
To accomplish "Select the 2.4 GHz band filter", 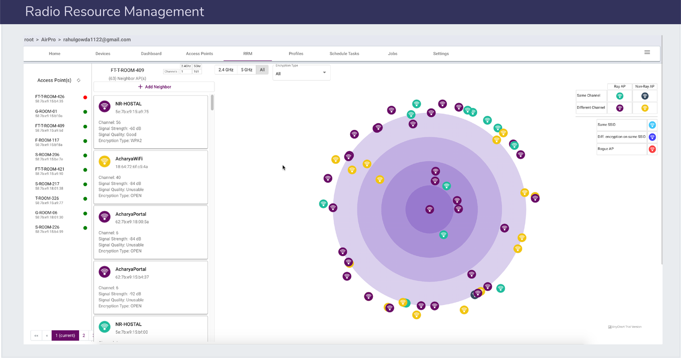I will pos(226,70).
